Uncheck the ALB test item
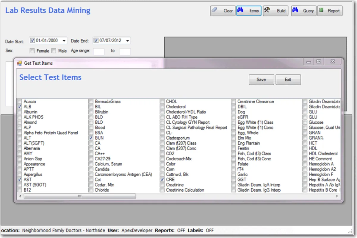This screenshot has width=357, height=238. 20,107
